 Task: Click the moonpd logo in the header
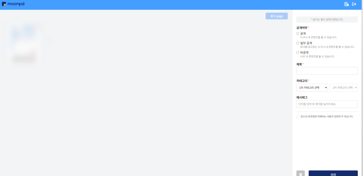pyautogui.click(x=13, y=4)
